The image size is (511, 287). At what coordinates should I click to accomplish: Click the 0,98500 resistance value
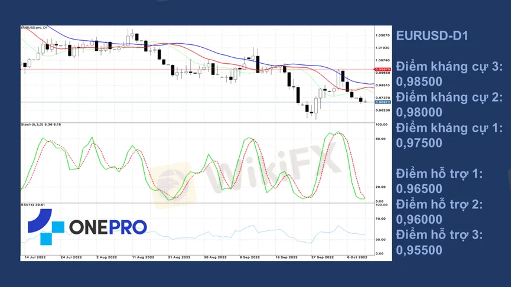pos(419,81)
